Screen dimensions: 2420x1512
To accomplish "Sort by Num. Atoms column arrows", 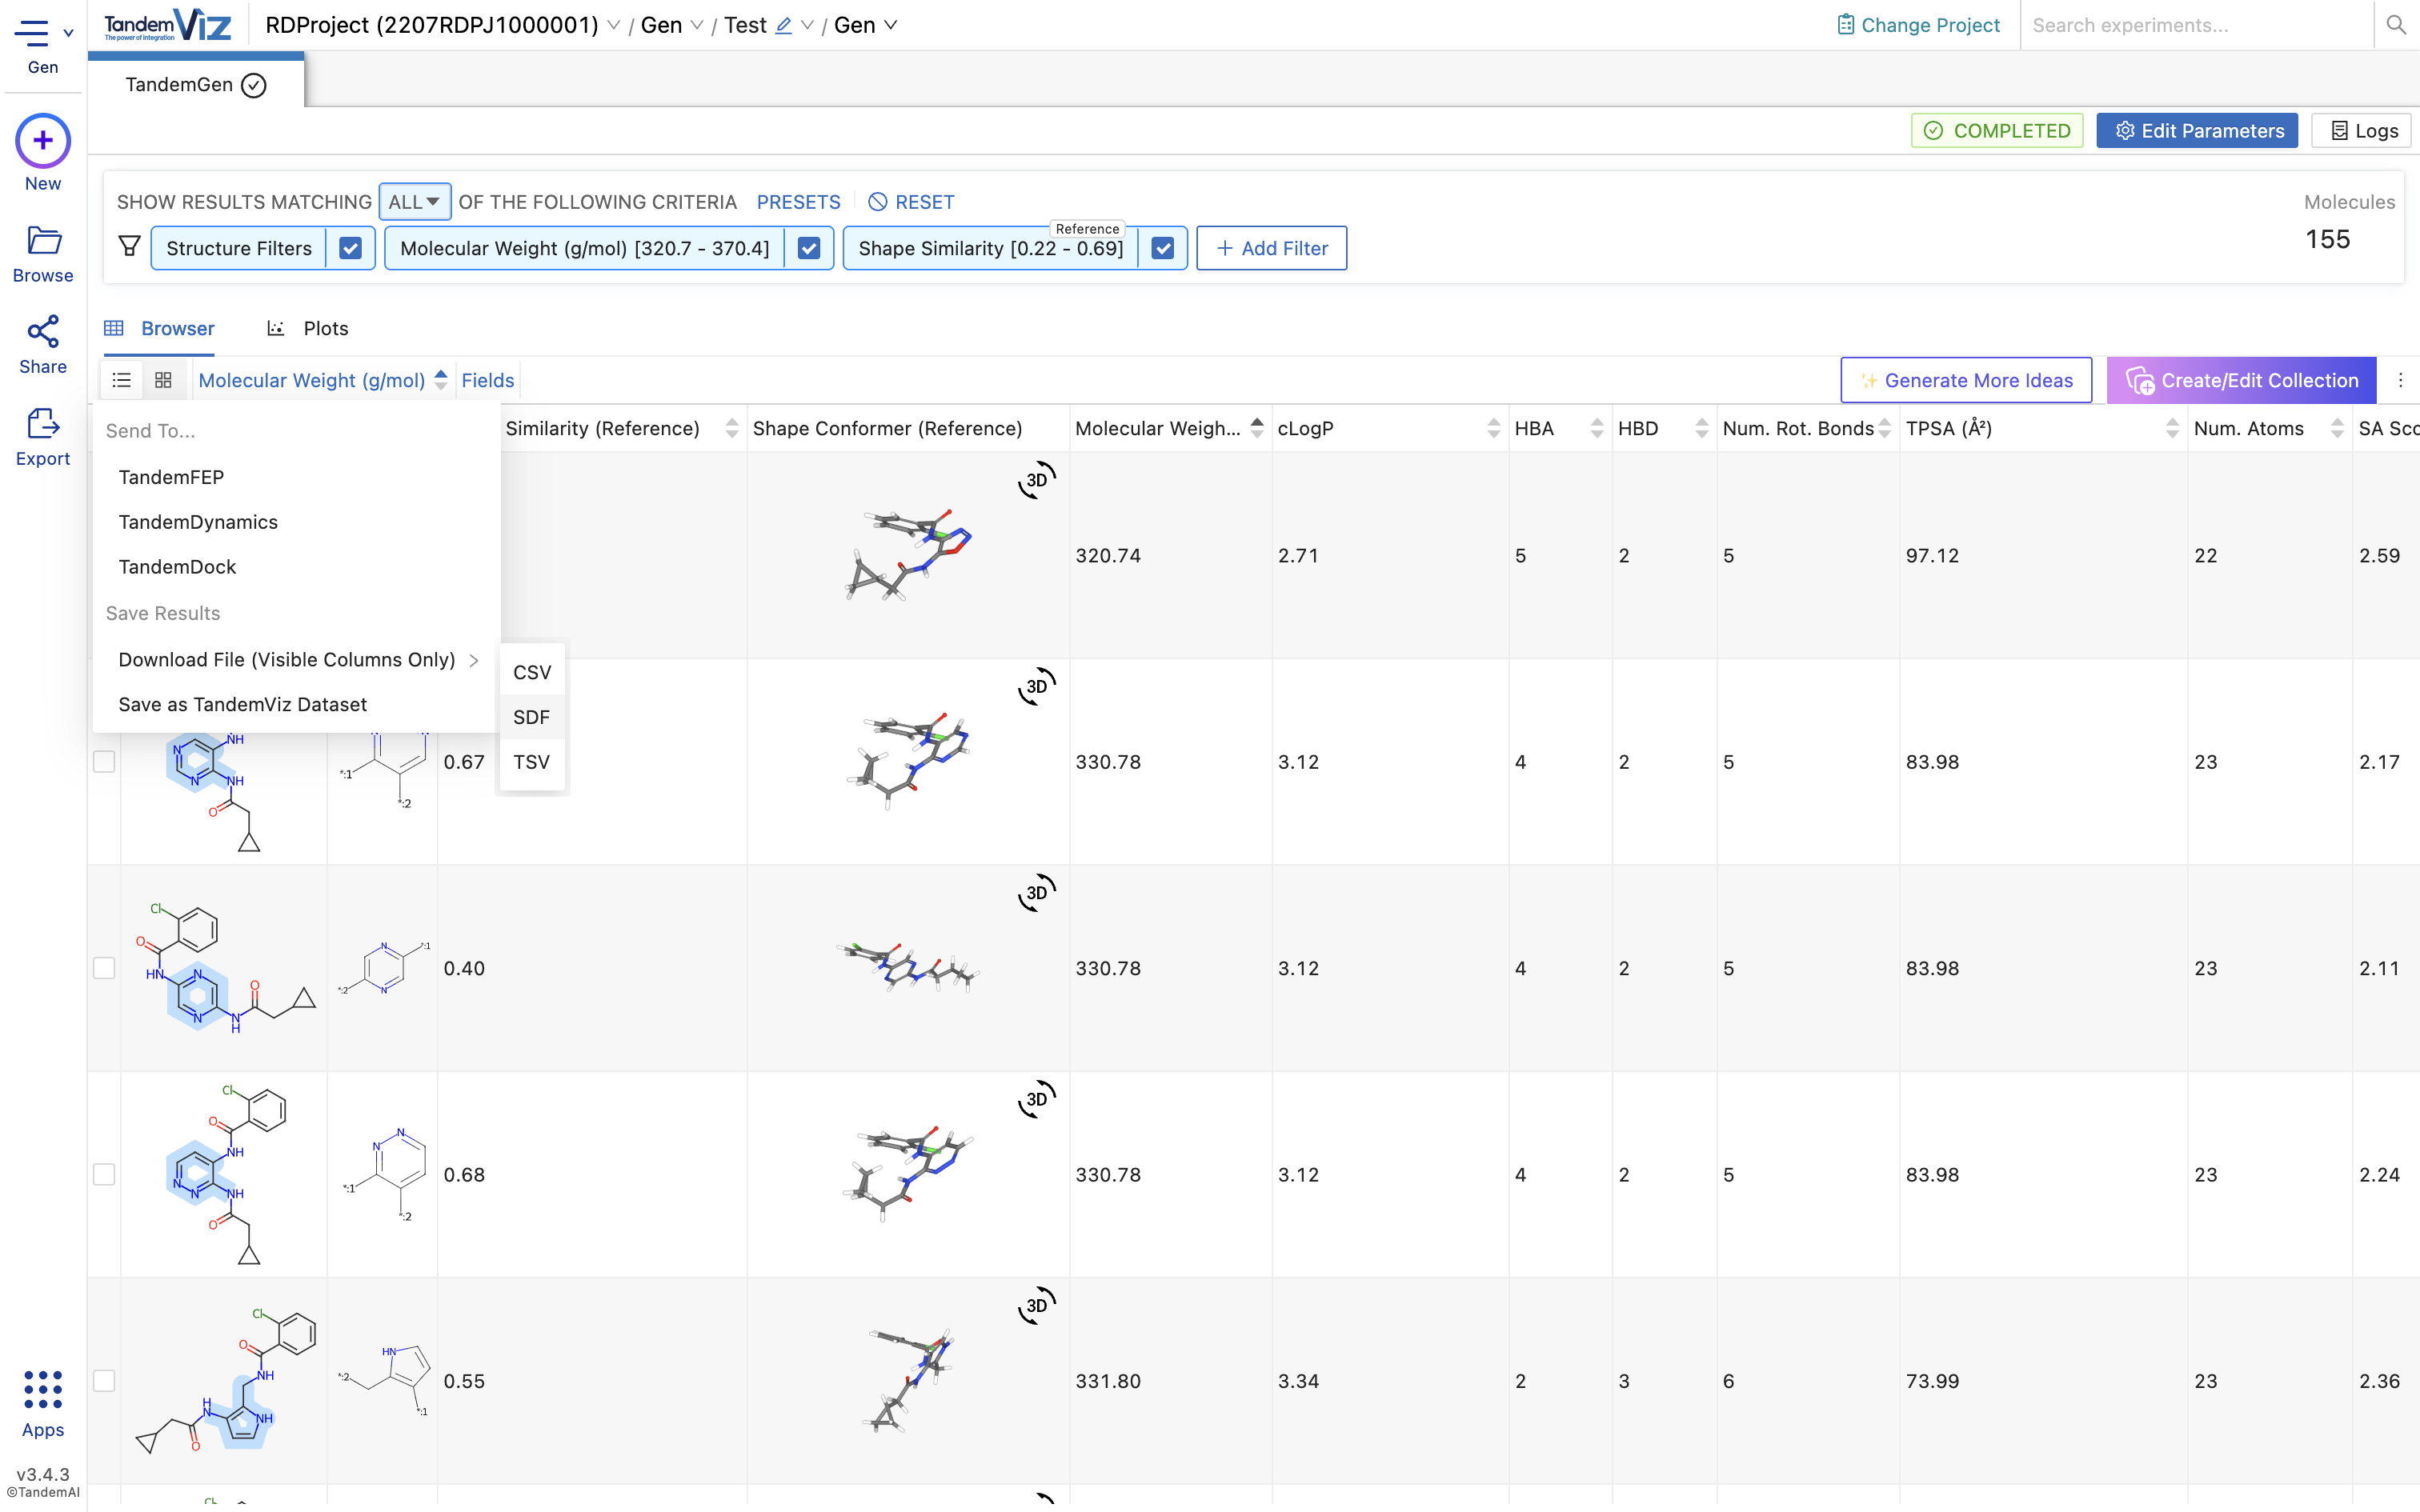I will 2336,428.
